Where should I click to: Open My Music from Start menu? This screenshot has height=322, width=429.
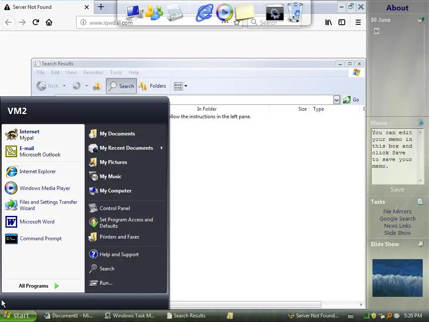[x=126, y=177]
